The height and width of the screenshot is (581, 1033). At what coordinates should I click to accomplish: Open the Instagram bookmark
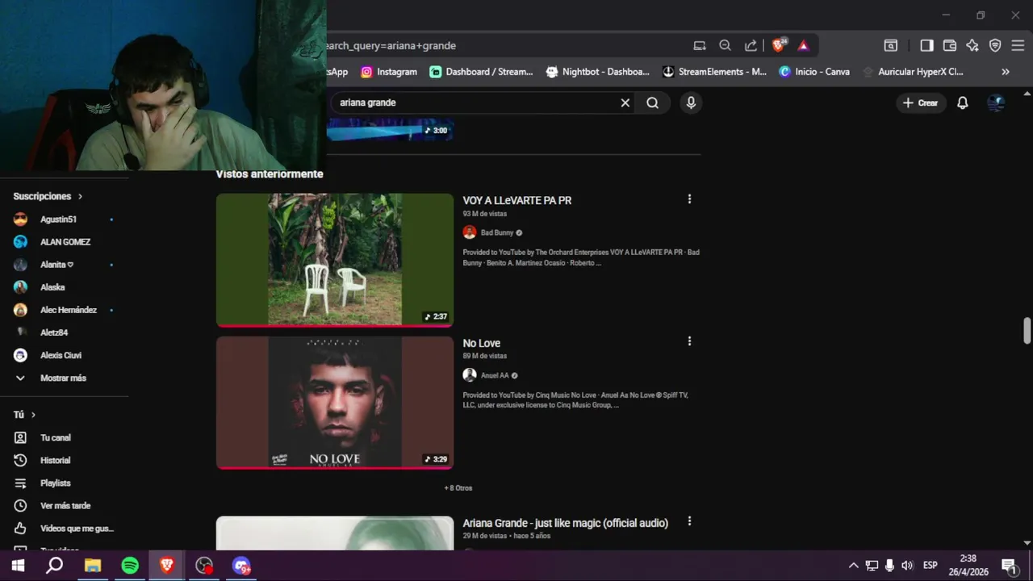(389, 72)
